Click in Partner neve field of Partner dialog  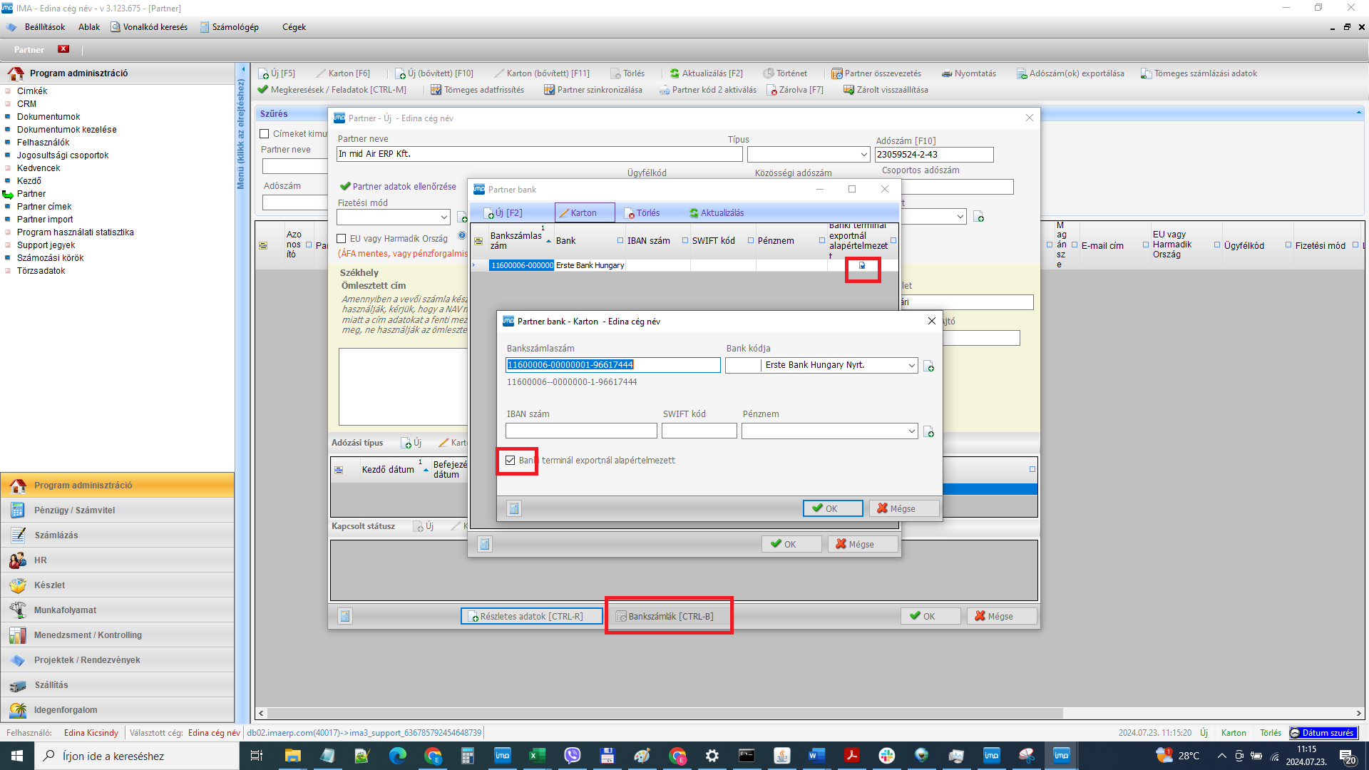coord(539,154)
